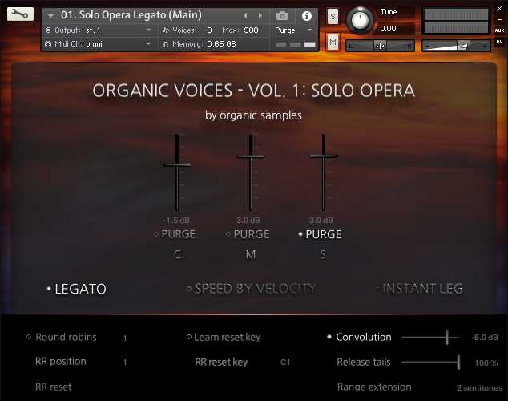Image resolution: width=508 pixels, height=401 pixels.
Task: Click the instrument name Solo Opera Legato
Action: click(131, 15)
